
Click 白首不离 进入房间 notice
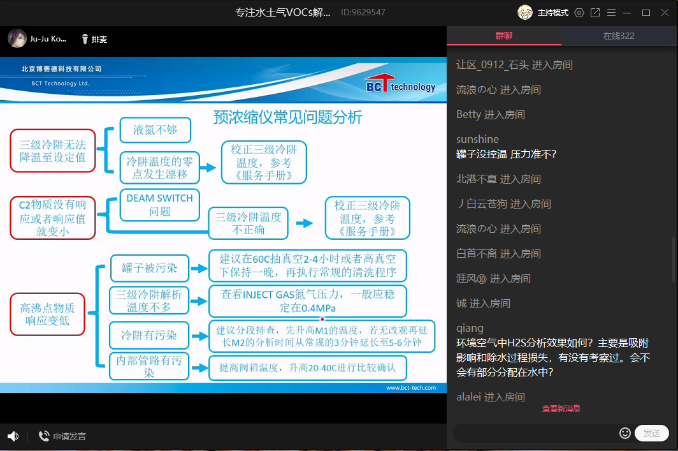coord(498,254)
